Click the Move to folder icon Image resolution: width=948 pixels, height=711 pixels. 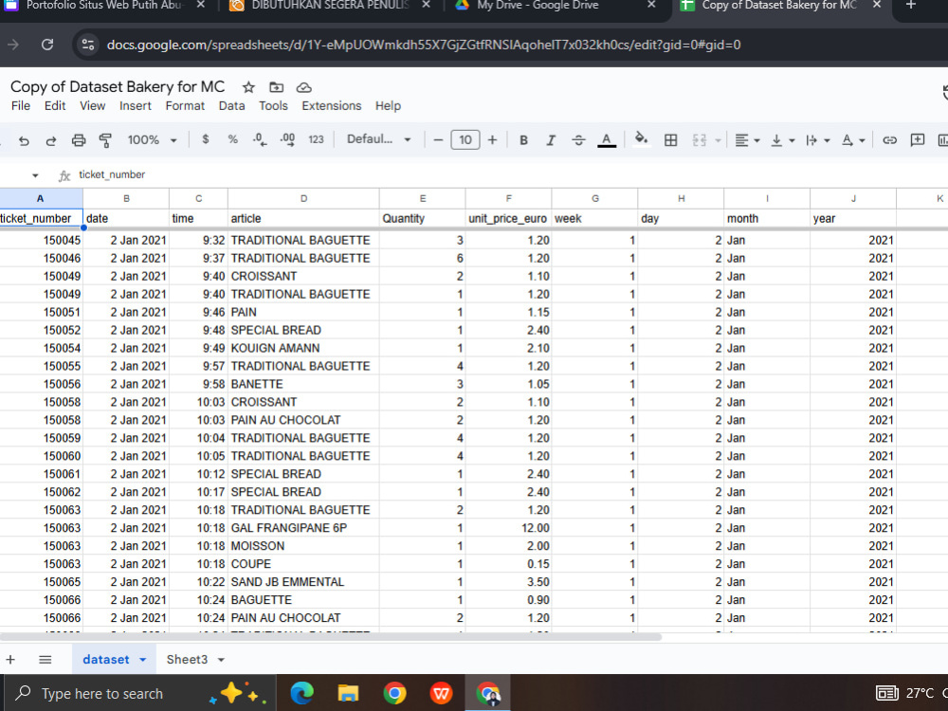(276, 87)
